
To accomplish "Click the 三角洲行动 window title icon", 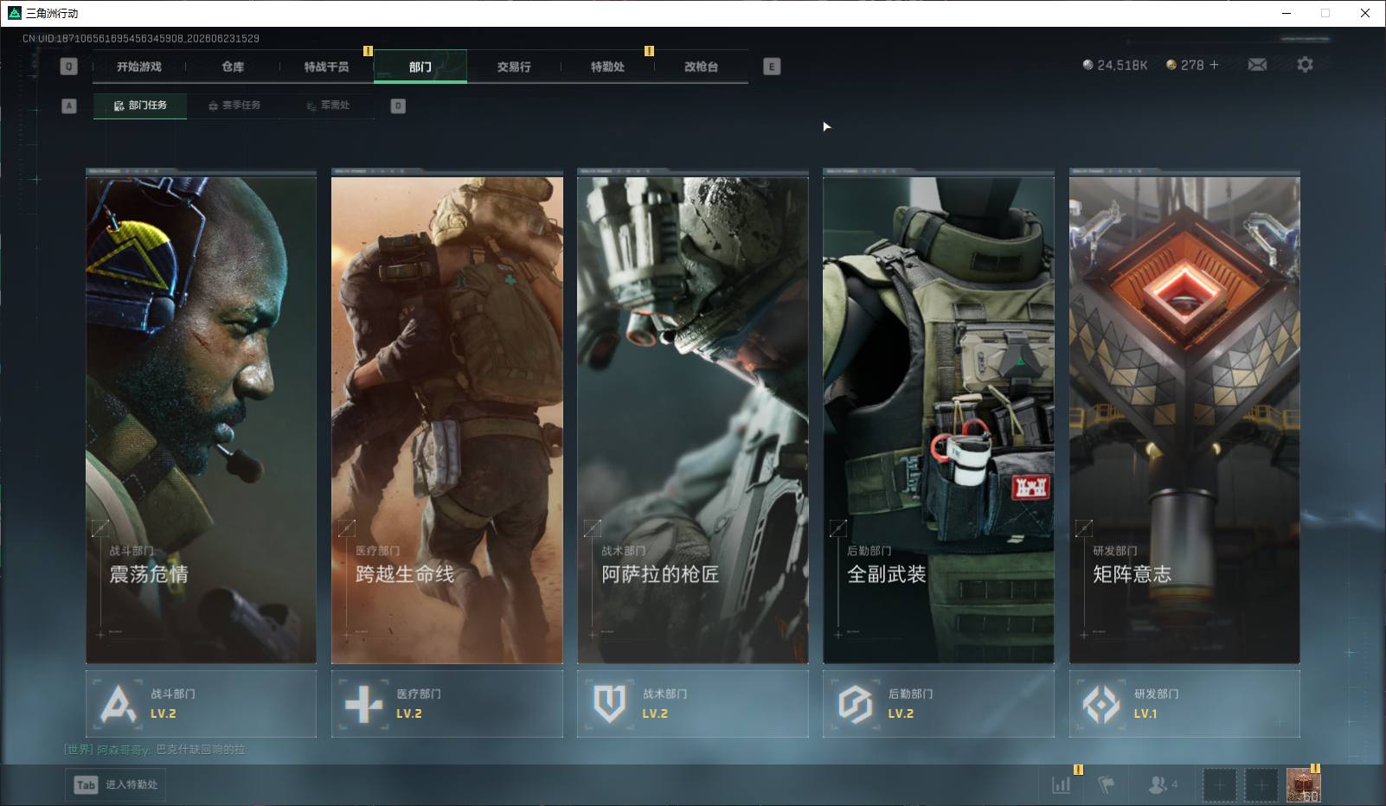I will click(14, 13).
